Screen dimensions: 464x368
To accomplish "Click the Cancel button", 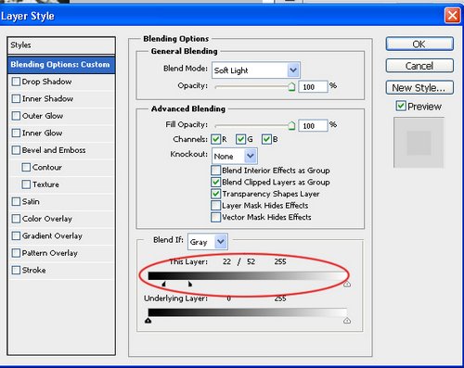I will click(419, 66).
